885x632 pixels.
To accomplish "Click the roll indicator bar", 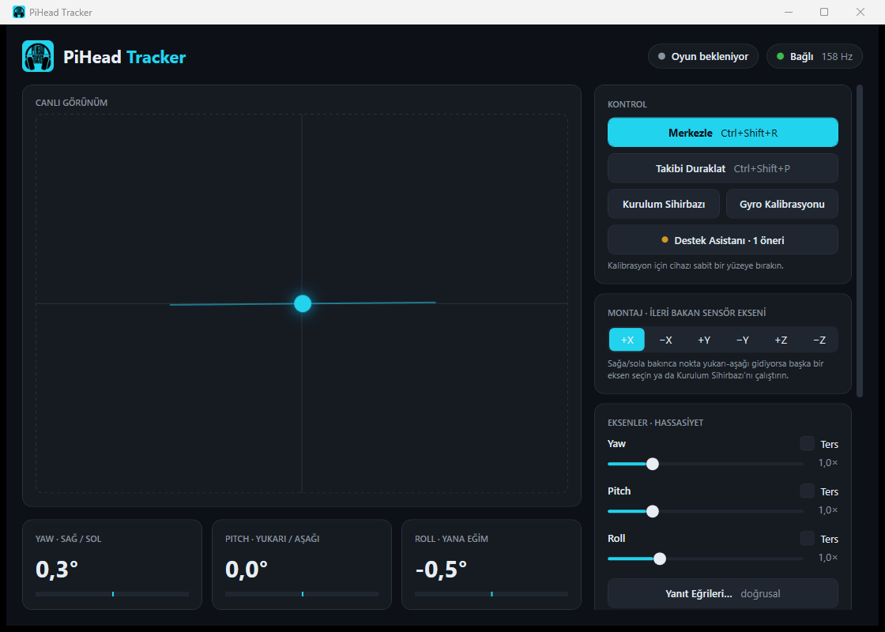I will click(491, 594).
